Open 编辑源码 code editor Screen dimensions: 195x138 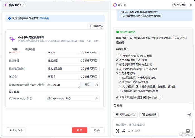point(96,26)
